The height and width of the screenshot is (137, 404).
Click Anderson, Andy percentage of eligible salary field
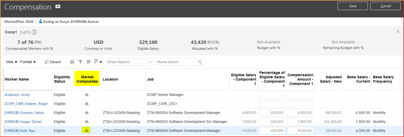point(272,95)
